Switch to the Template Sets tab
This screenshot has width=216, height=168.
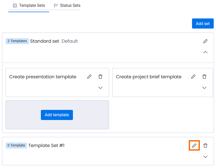(x=29, y=6)
